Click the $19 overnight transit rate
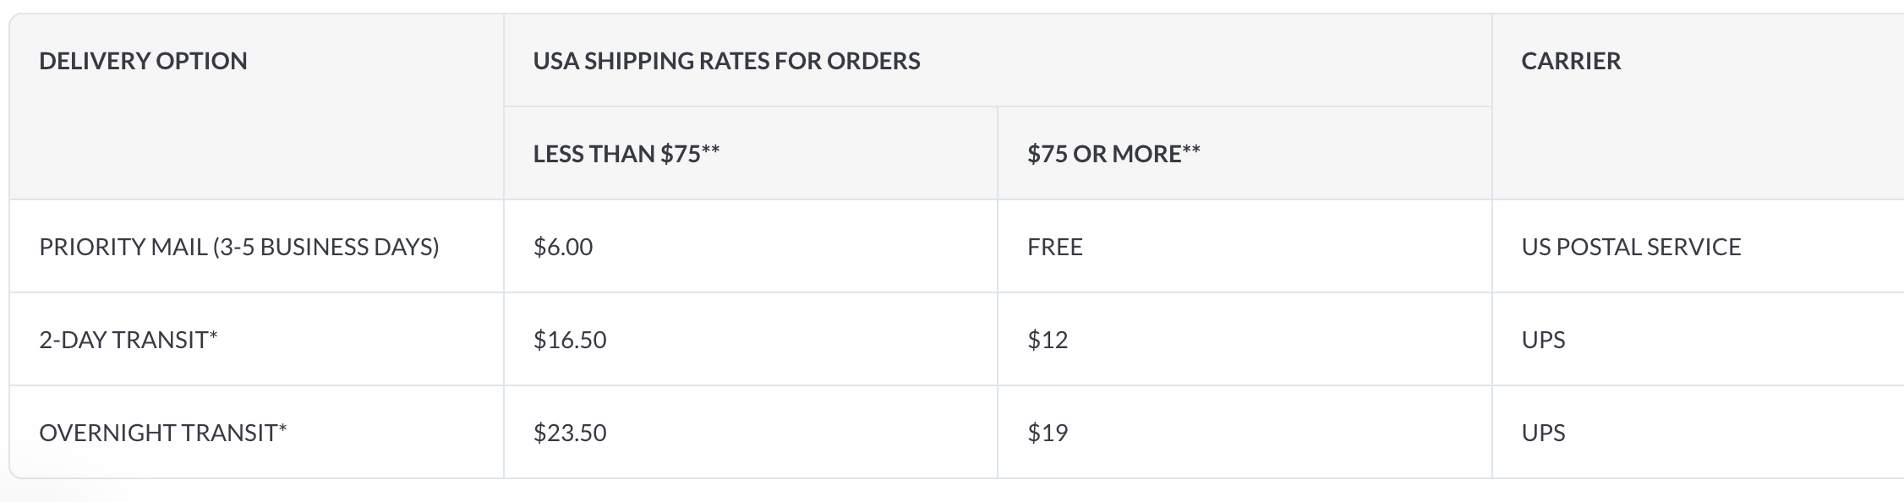This screenshot has height=502, width=1904. tap(1048, 433)
